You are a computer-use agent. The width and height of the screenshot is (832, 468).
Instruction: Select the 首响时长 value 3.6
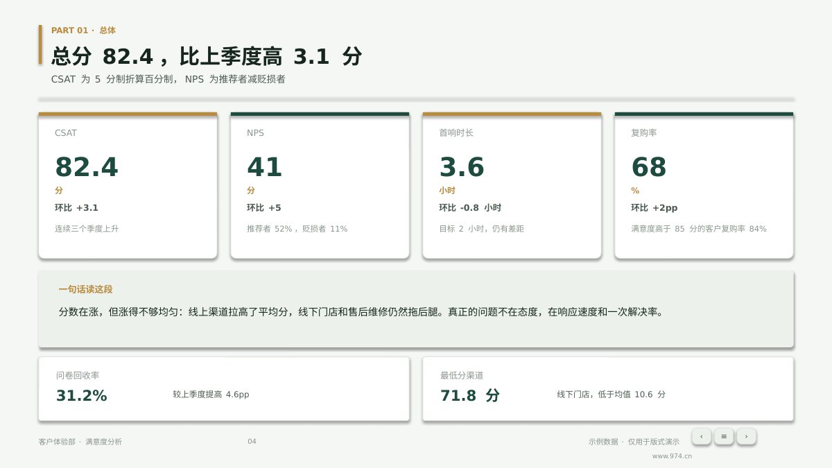(462, 167)
